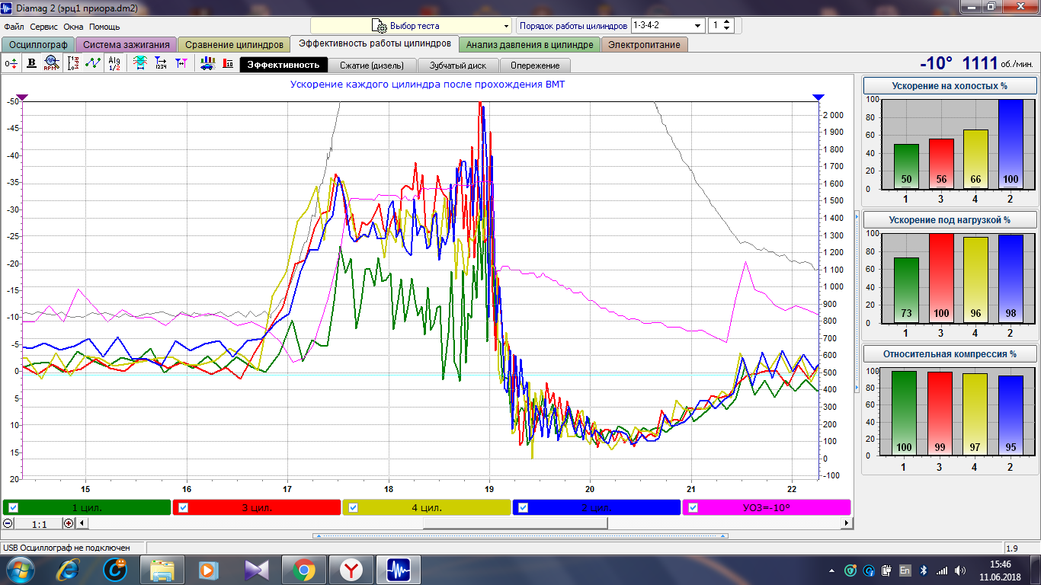Select the Опережение sub-tab
Screen dimensions: 1041x585
(x=535, y=65)
